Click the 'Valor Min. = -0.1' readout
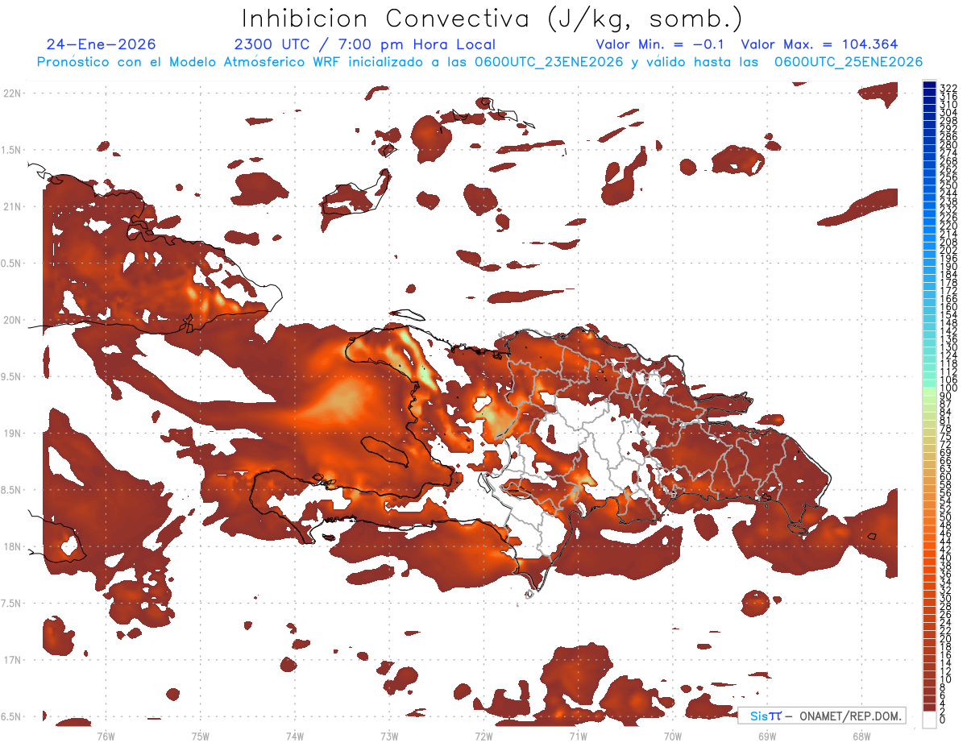The image size is (967, 747). pos(659,44)
